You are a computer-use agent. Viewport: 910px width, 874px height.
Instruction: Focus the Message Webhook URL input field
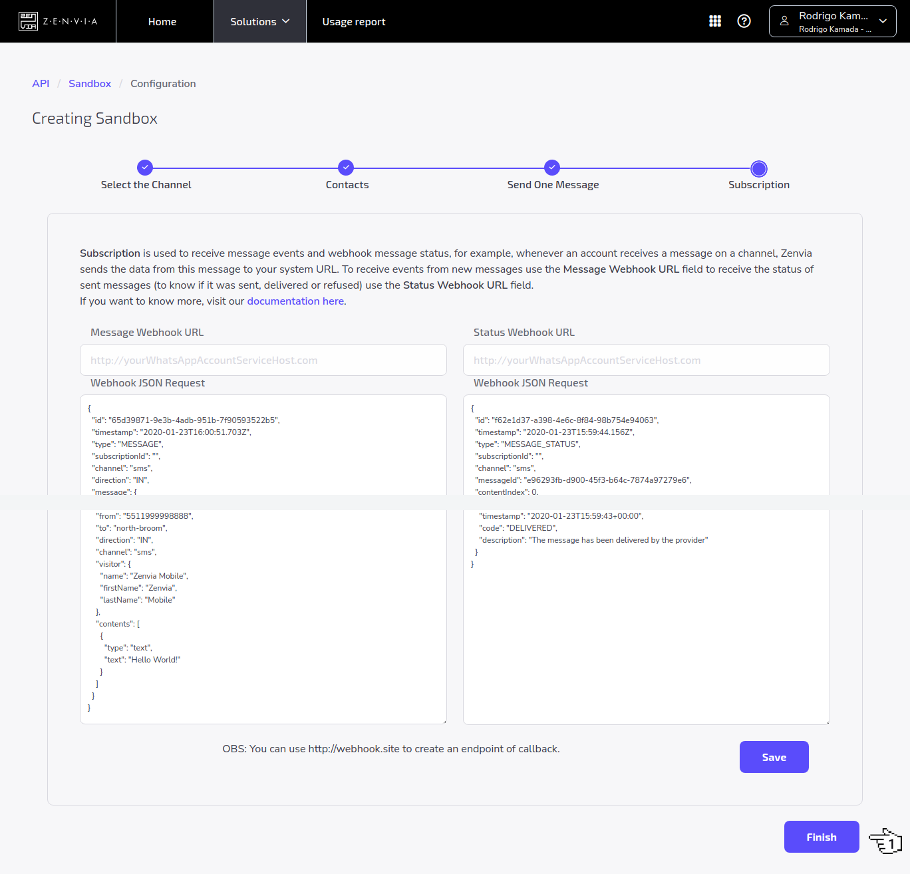click(263, 360)
